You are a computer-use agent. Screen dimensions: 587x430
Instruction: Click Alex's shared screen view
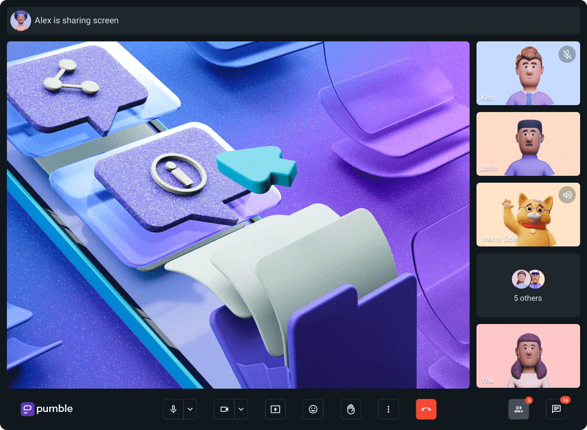pos(238,215)
